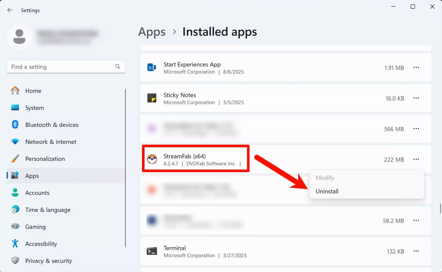This screenshot has width=442, height=272.
Task: Click the Apps breadcrumb link
Action: click(152, 32)
